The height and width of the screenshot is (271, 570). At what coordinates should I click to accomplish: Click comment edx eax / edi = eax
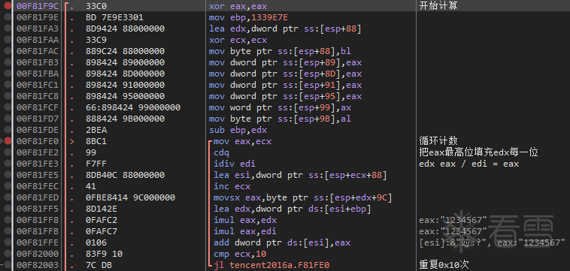click(468, 163)
